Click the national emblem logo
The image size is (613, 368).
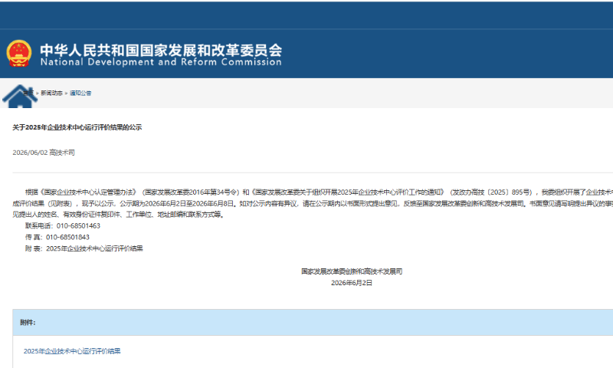click(x=18, y=53)
